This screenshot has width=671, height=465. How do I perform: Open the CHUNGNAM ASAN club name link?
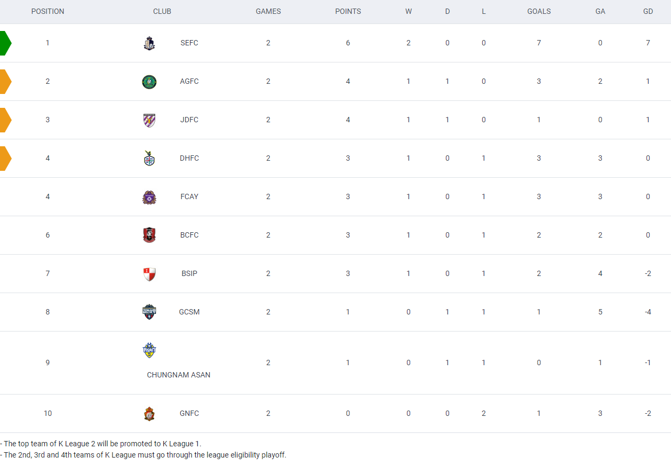pos(179,375)
